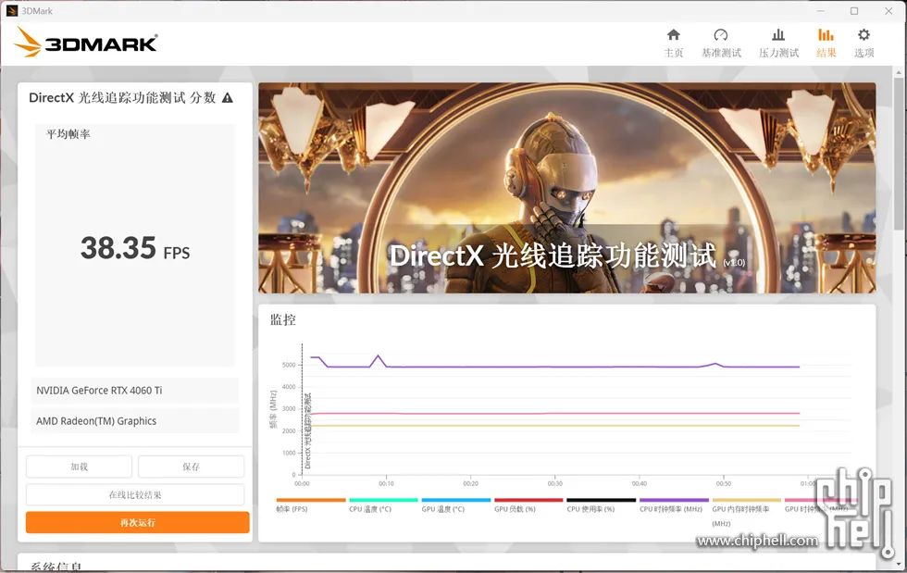The height and width of the screenshot is (573, 907).
Task: Click the 系统信息 section heading
Action: [x=56, y=567]
